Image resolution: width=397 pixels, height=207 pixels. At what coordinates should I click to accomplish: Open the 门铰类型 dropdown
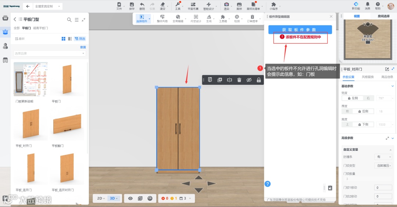tap(383, 166)
